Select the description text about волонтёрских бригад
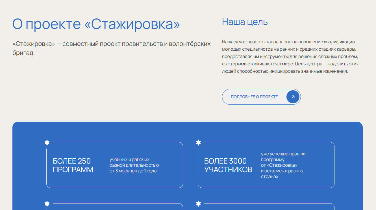Image resolution: width=376 pixels, height=210 pixels. click(x=111, y=48)
